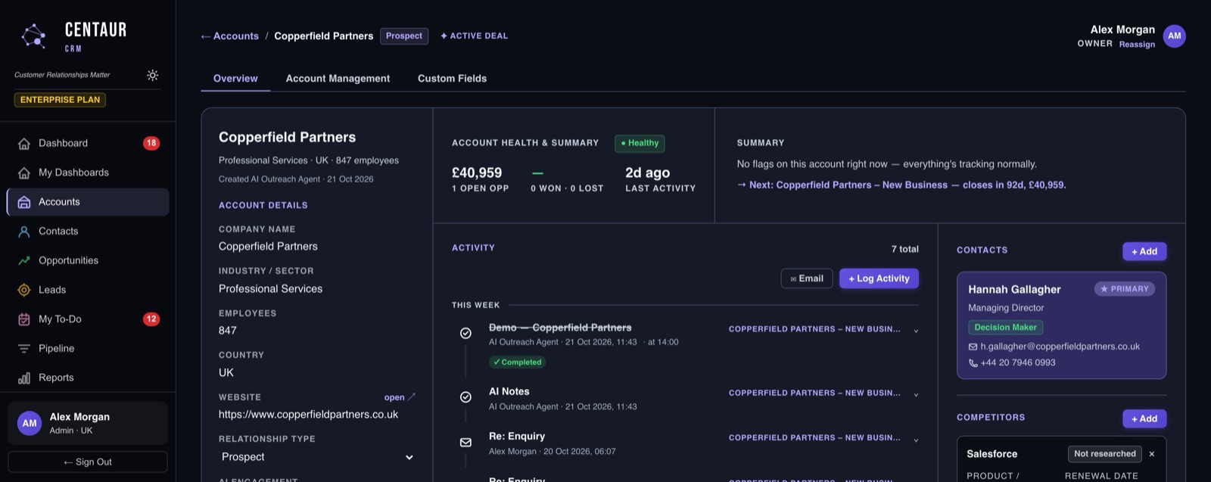Go back via Accounts breadcrumb link
The height and width of the screenshot is (482, 1211).
(229, 36)
